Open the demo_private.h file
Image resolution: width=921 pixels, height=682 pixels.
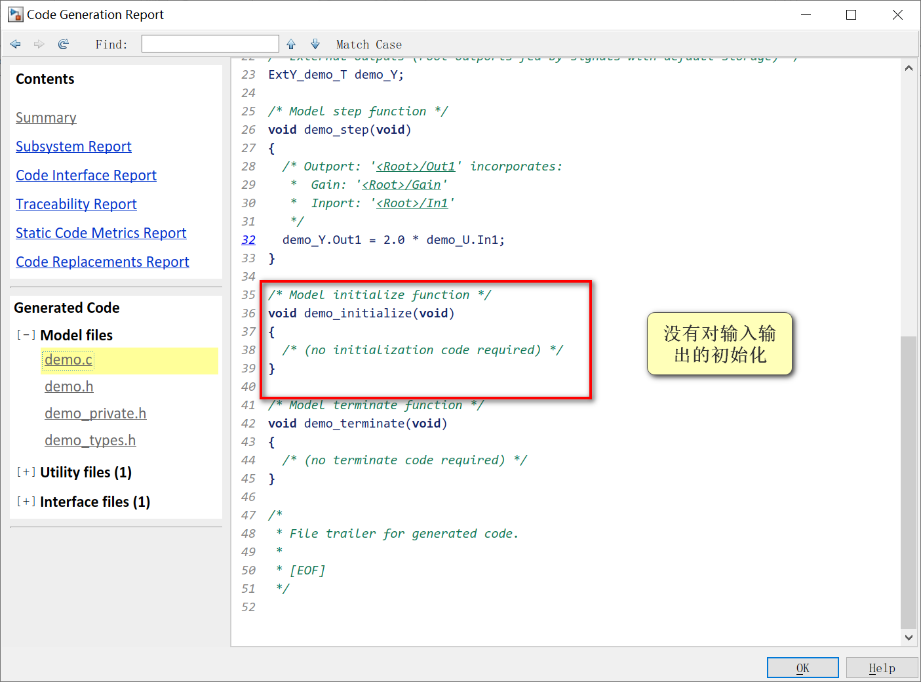point(95,414)
